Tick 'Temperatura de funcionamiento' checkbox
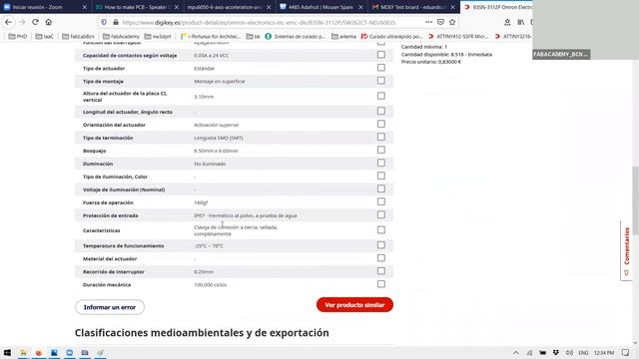The height and width of the screenshot is (359, 639). click(381, 245)
